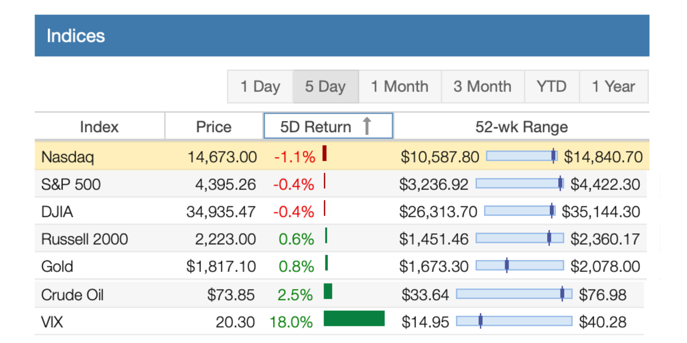Screen dimensions: 687x343
Task: Click the Russell 2000 52-week range bar
Action: coord(520,238)
